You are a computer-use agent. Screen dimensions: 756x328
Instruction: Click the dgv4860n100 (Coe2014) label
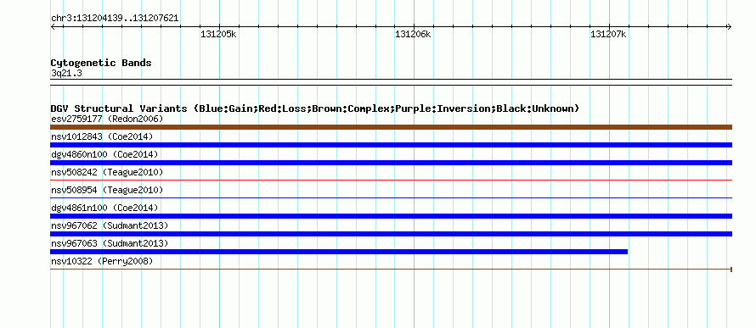(x=104, y=154)
